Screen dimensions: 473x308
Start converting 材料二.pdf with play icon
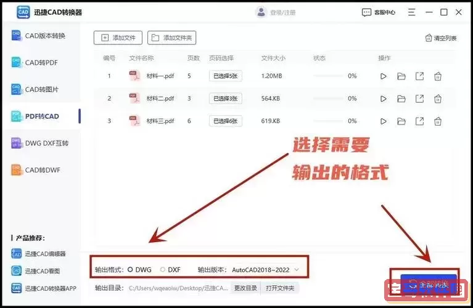[x=383, y=99]
